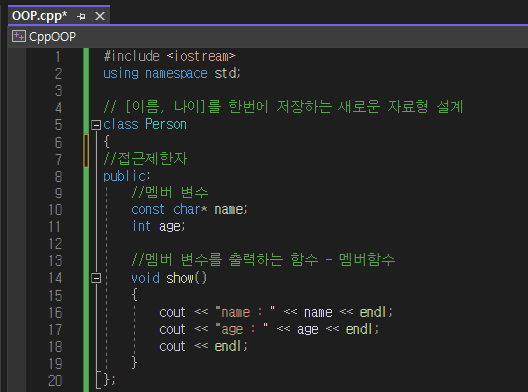This screenshot has width=528, height=392.
Task: Click the Person class name
Action: coord(166,124)
